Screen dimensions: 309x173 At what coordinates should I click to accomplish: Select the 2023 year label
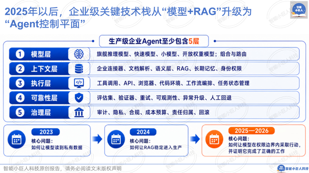pos(45,132)
